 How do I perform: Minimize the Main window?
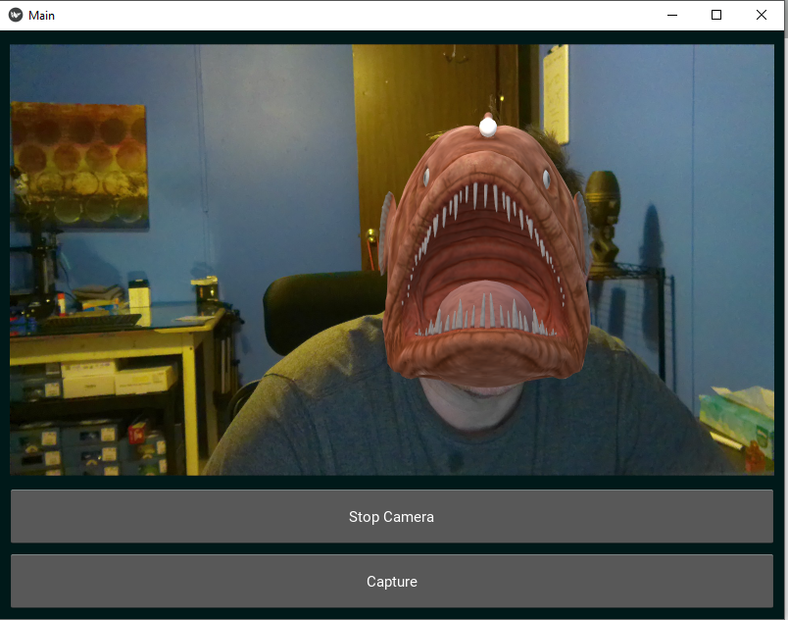pyautogui.click(x=672, y=15)
